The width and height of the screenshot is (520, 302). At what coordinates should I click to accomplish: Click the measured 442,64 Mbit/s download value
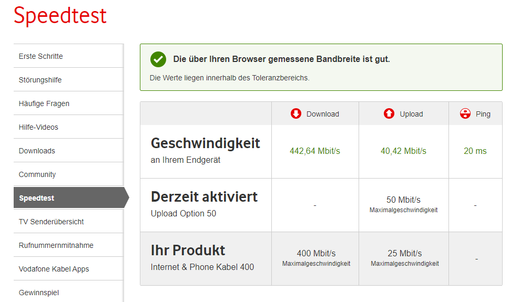(315, 151)
